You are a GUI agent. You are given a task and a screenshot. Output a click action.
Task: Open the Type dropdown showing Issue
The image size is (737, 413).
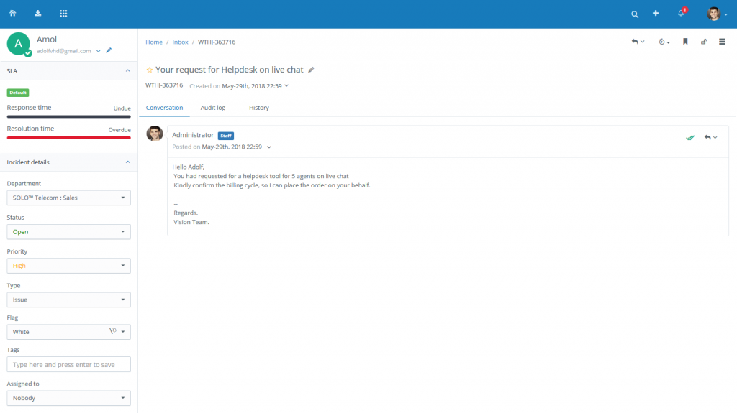click(68, 300)
